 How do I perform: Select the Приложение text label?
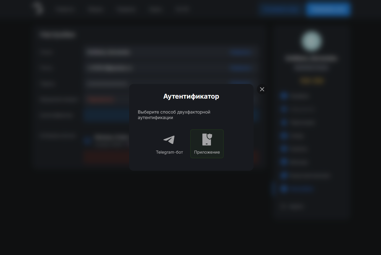click(207, 152)
